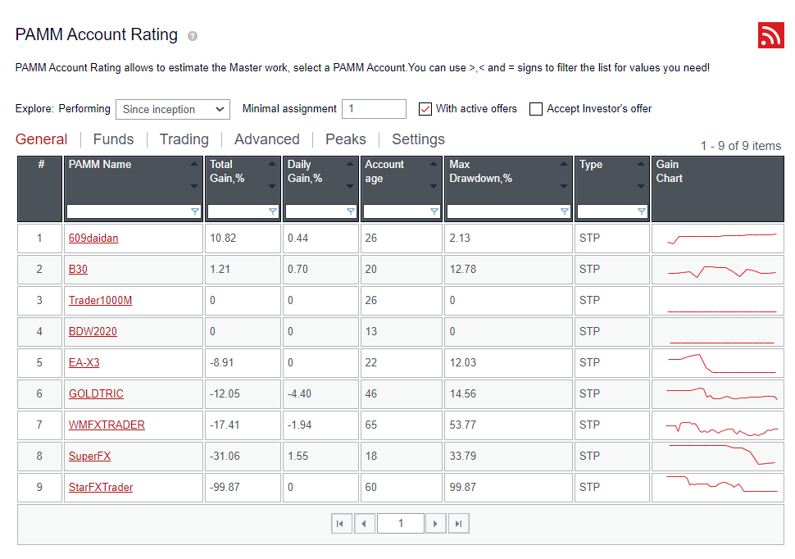Click the Minimal assignment input field
Viewport: 795px width, 559px height.
(x=374, y=109)
